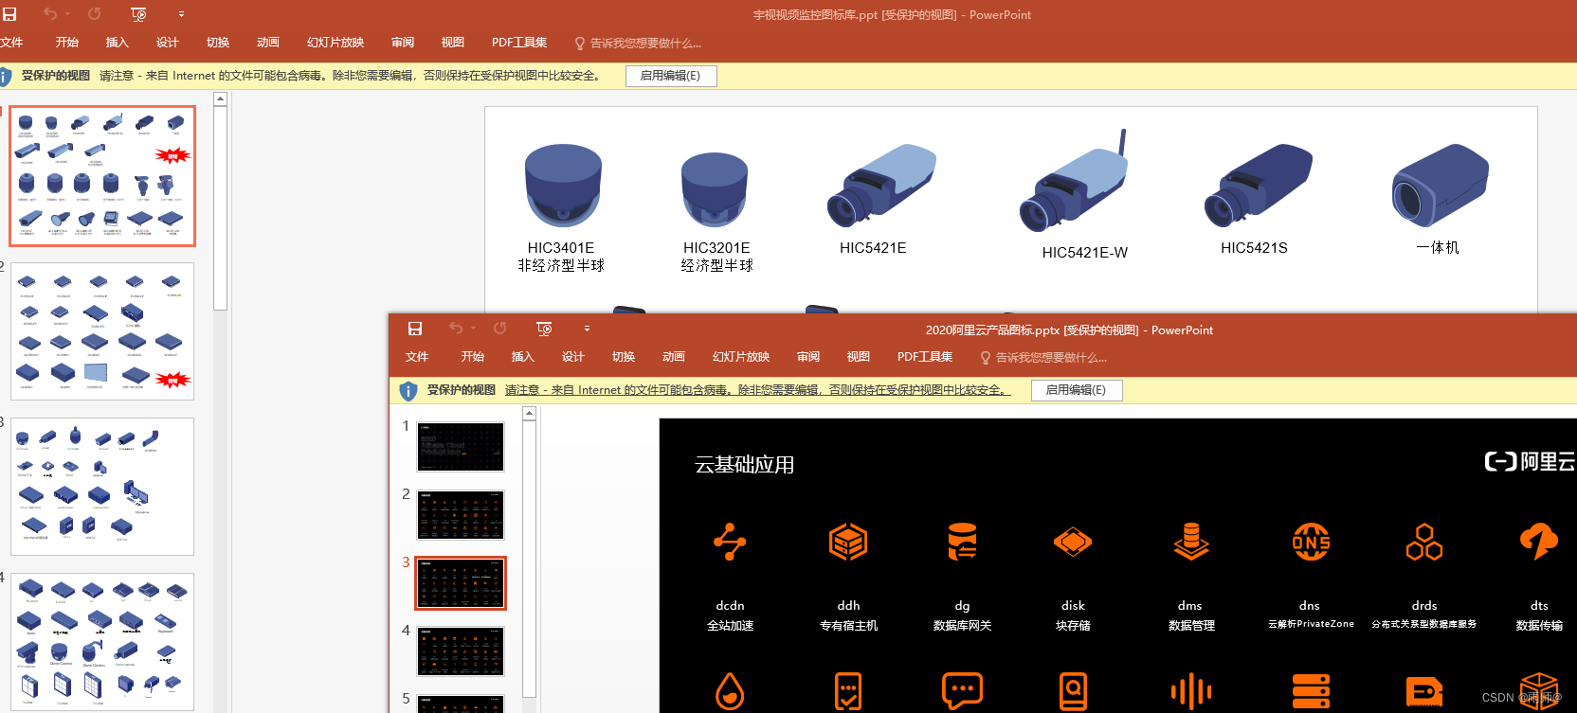1577x713 pixels.
Task: Open 设计 tab in front 阿里云 window
Action: 573,357
